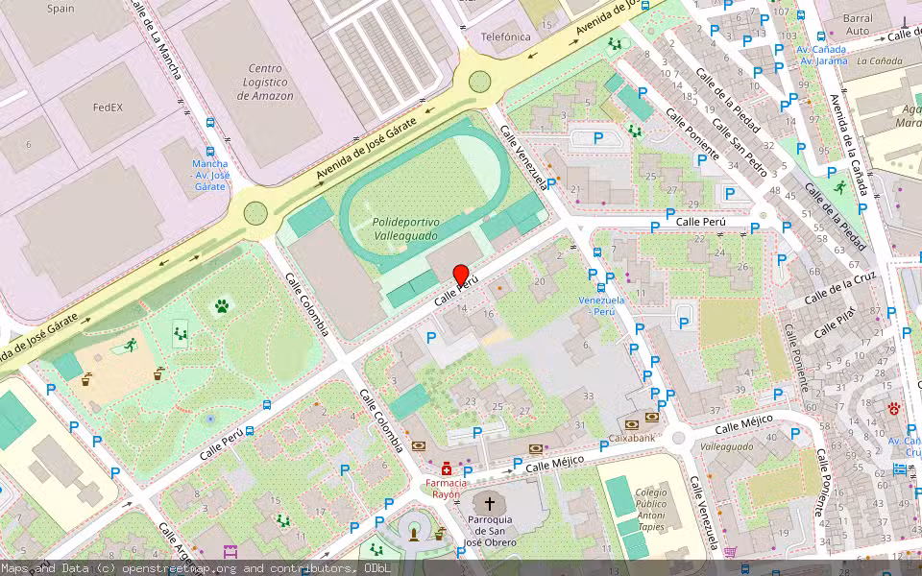
Task: Select the italic Valleaguado neighbourhood label
Action: click(727, 446)
